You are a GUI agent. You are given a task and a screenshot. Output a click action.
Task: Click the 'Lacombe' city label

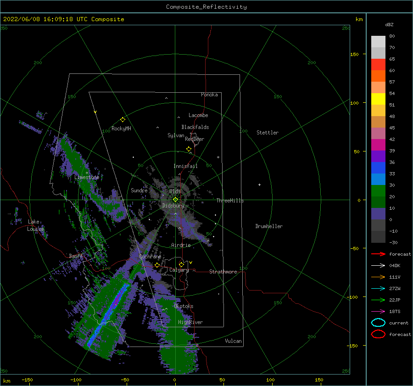[198, 115]
